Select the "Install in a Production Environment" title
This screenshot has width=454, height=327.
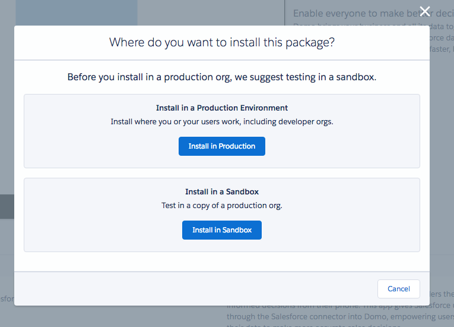[x=221, y=108]
